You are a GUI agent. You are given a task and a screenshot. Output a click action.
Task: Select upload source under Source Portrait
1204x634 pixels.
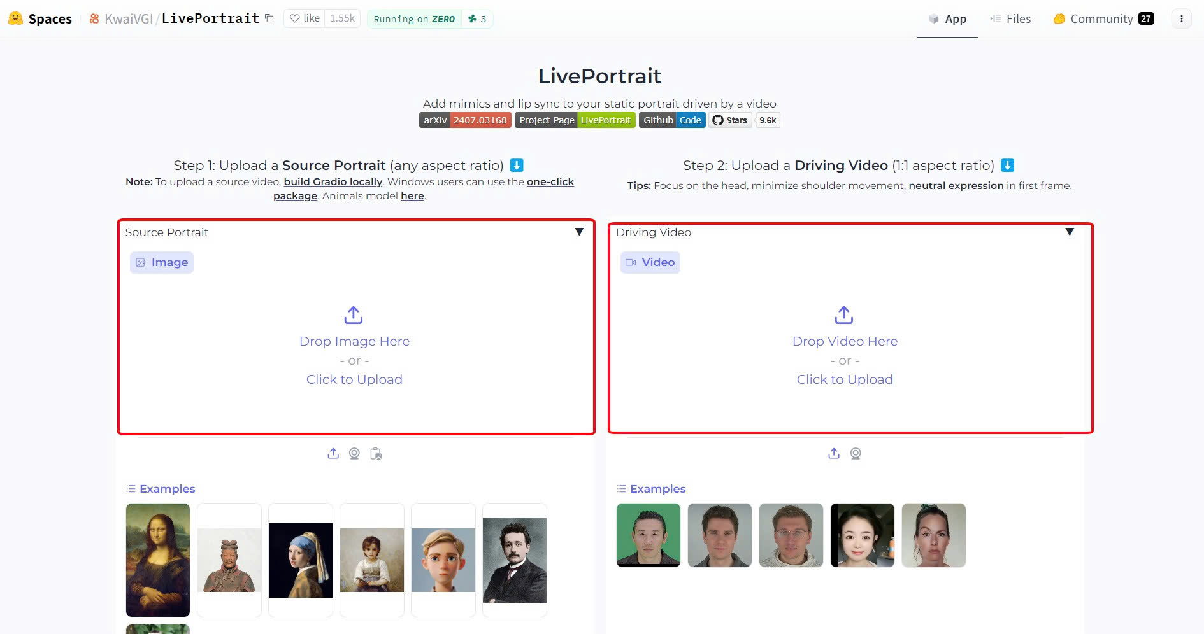333,453
